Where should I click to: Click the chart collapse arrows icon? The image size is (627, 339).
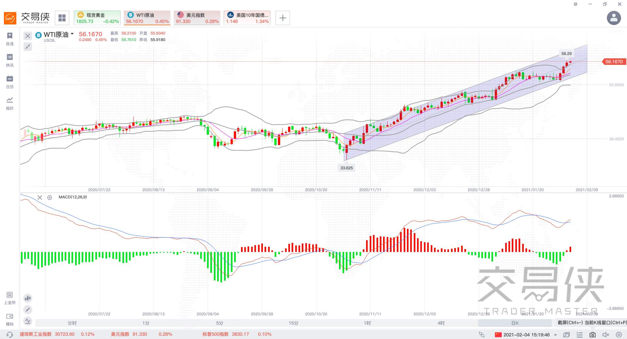point(28,47)
